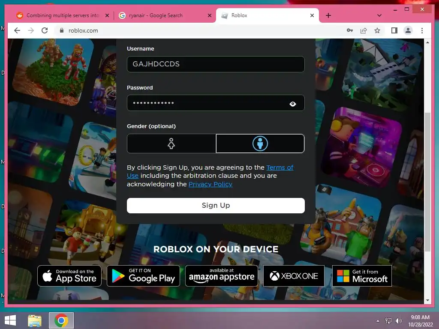This screenshot has height=329, width=439.
Task: Open the Terms of Use link
Action: point(280,167)
